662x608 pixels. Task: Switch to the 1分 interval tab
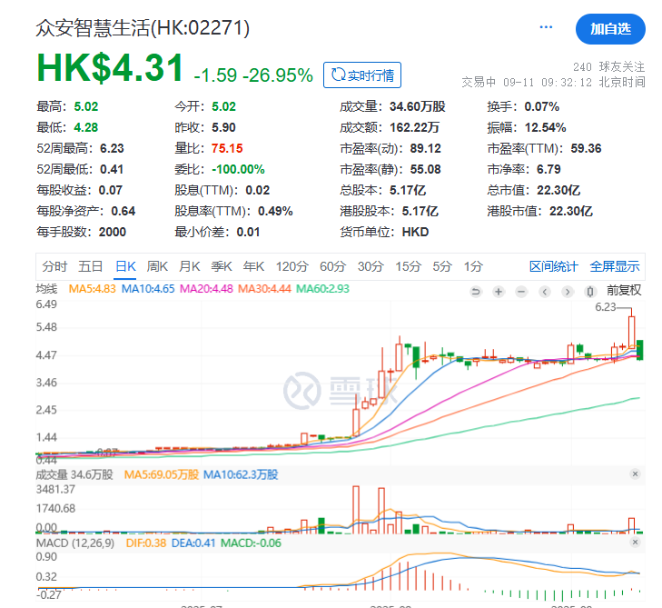[473, 266]
